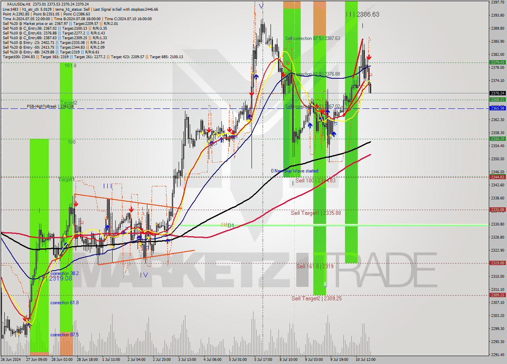Click the current price tag 2370.24
The width and height of the screenshot is (507, 364).
497,93
